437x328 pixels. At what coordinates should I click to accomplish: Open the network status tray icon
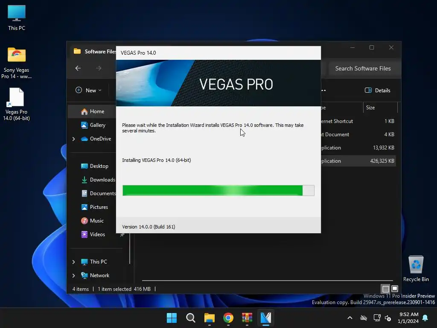click(x=377, y=318)
